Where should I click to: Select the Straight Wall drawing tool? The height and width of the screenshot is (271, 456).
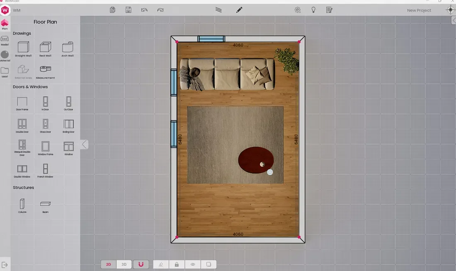pyautogui.click(x=23, y=49)
